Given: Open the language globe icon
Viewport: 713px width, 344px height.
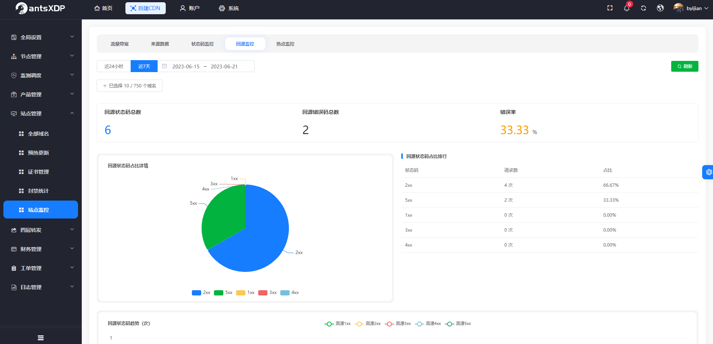Looking at the screenshot, I should click(660, 8).
